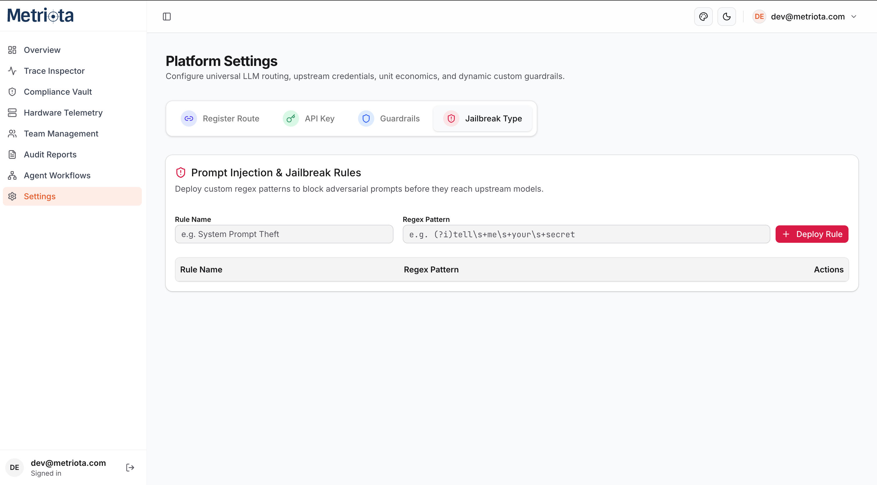
Task: Click the Platform Settings heading
Action: tap(221, 61)
